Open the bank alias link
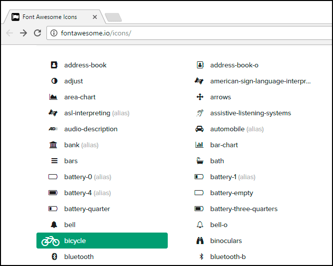The height and width of the screenshot is (266, 333). 81,145
